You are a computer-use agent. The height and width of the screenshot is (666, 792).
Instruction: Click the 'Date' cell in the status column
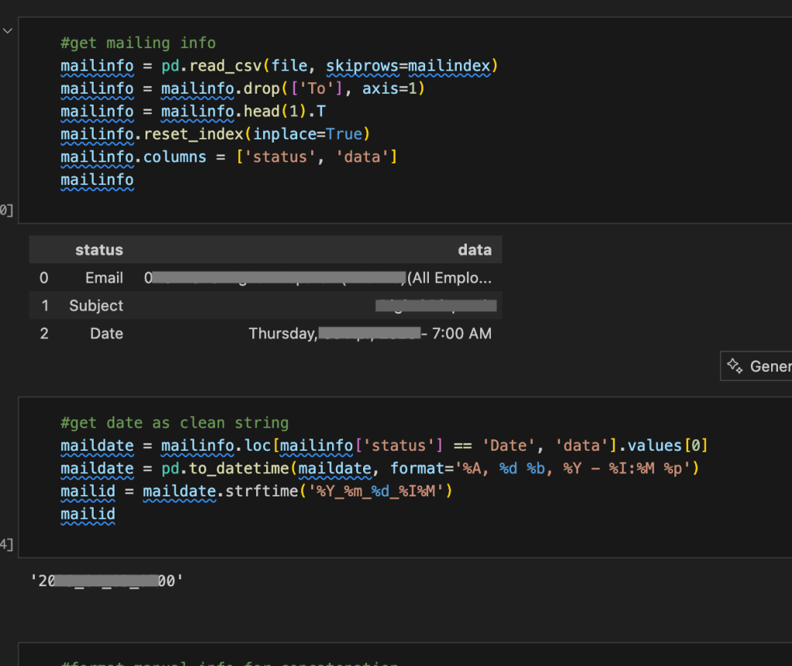point(106,334)
